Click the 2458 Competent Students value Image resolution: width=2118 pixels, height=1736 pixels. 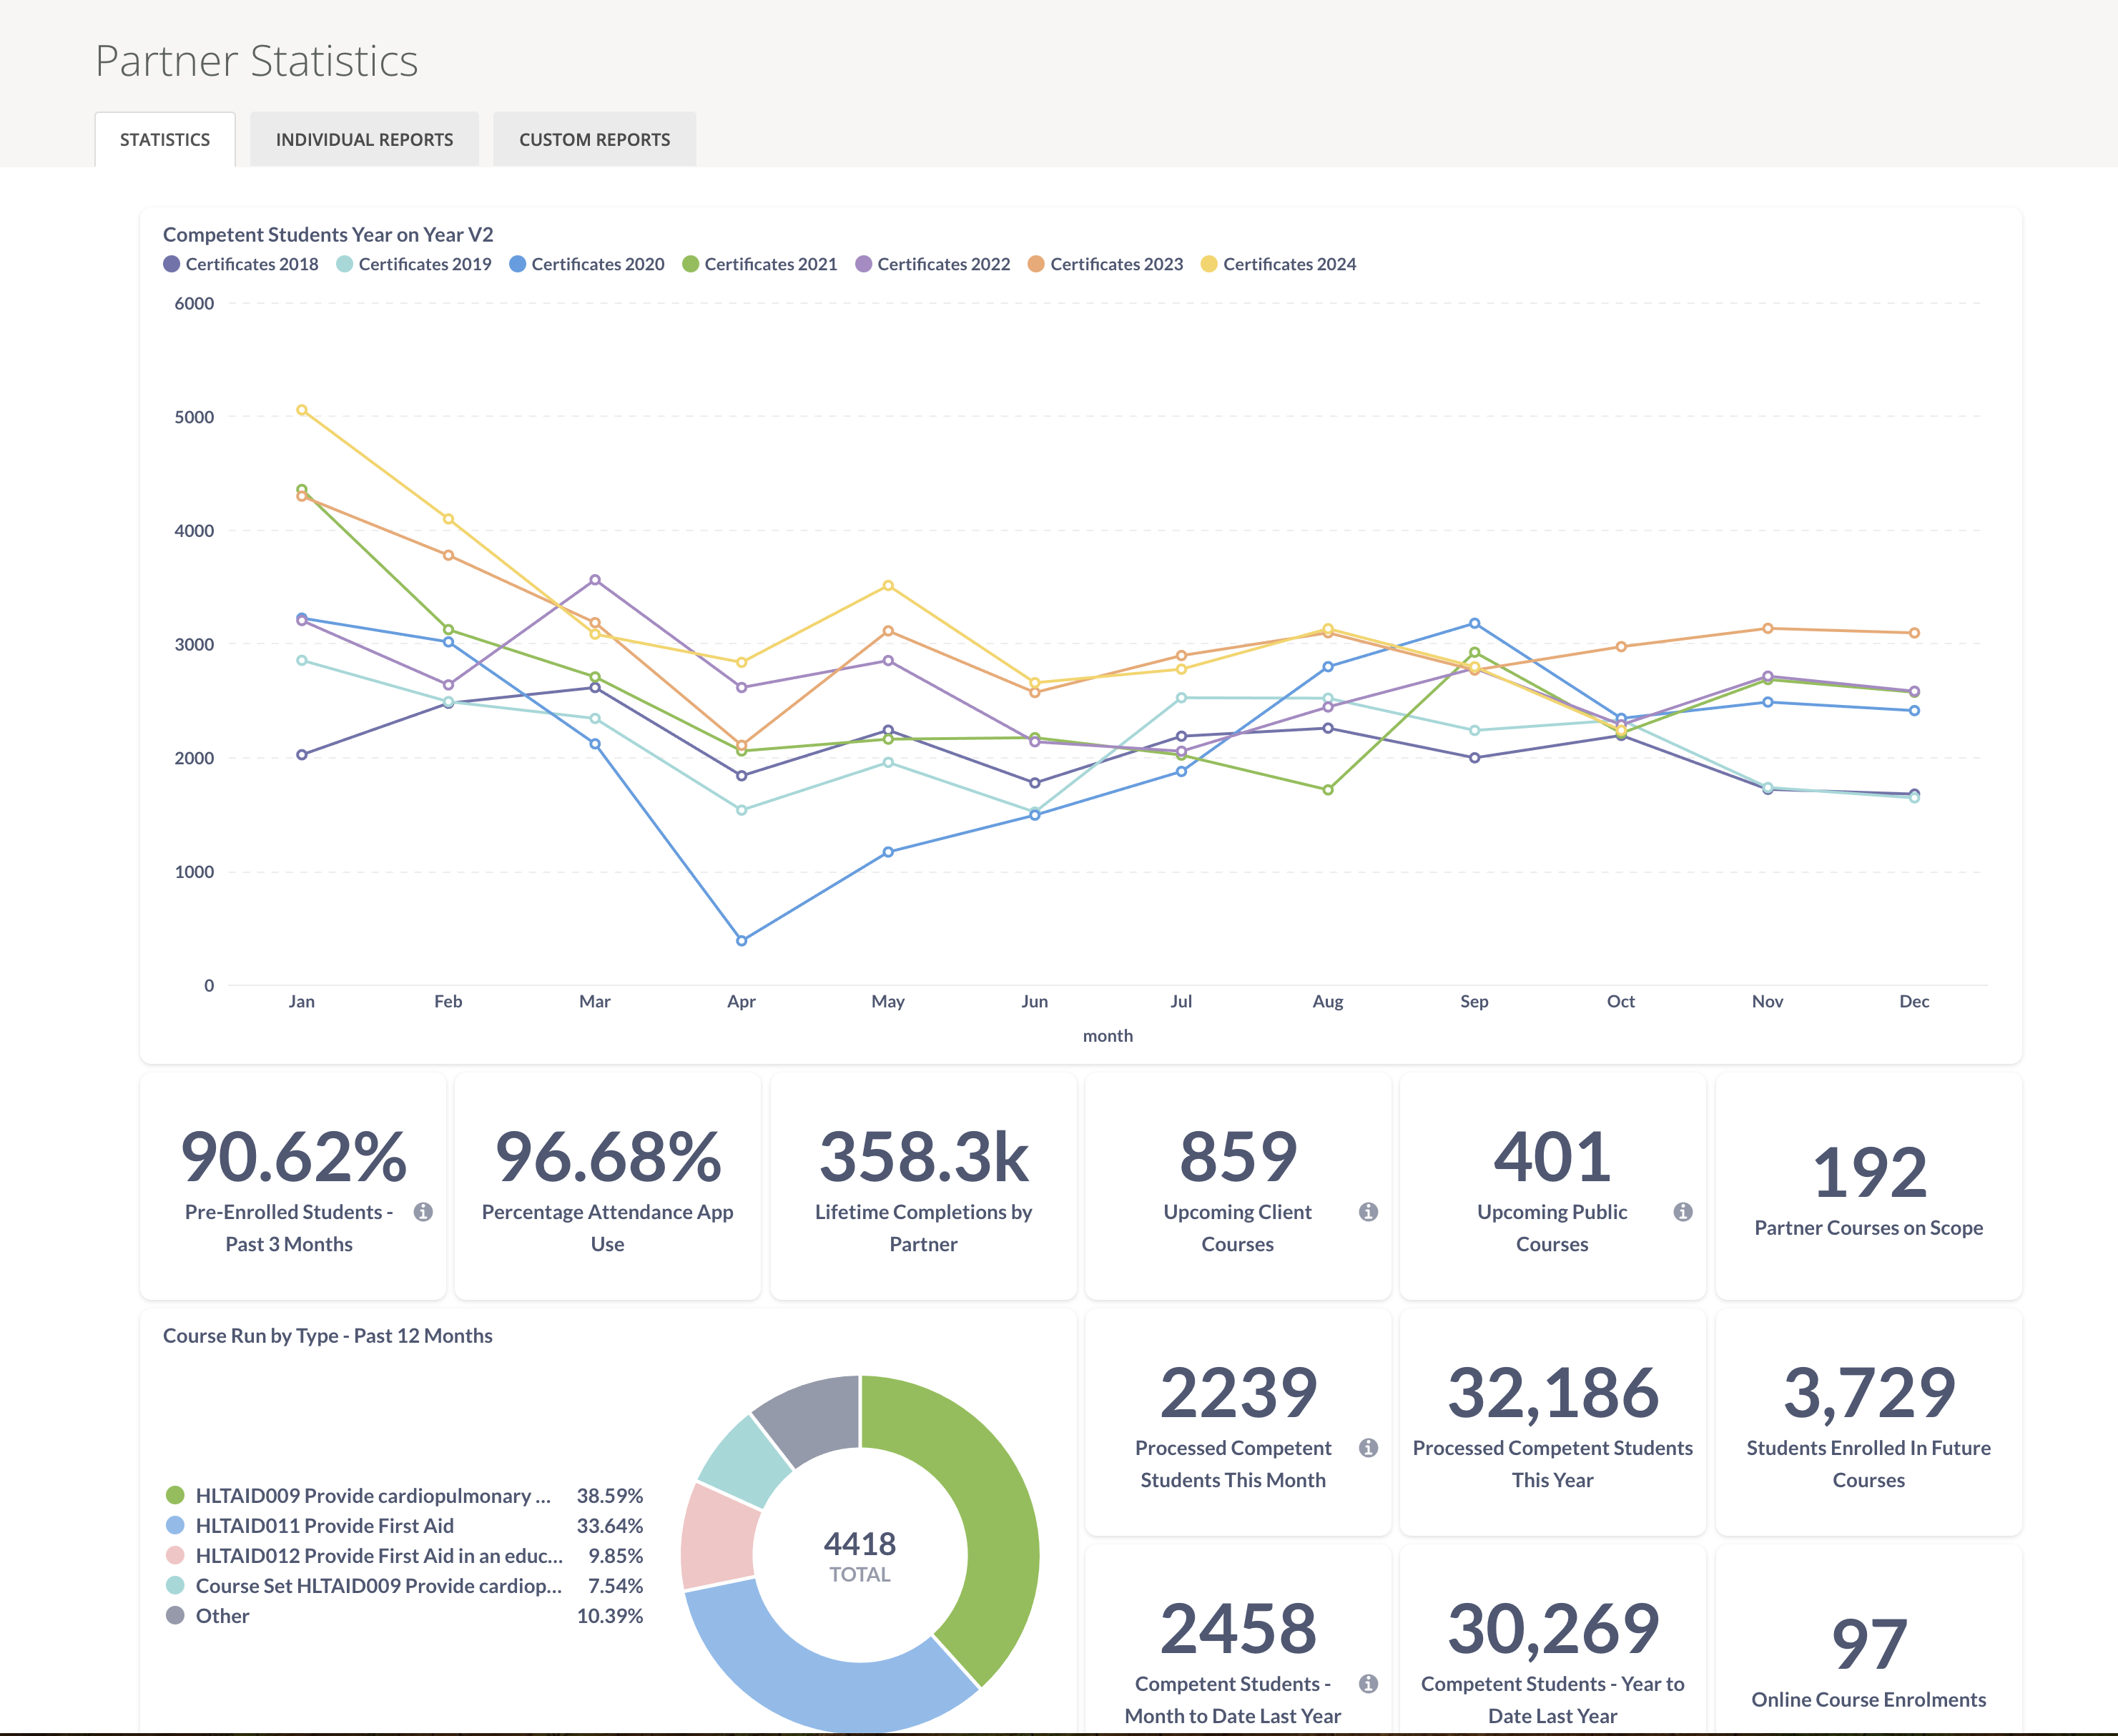click(1238, 1629)
